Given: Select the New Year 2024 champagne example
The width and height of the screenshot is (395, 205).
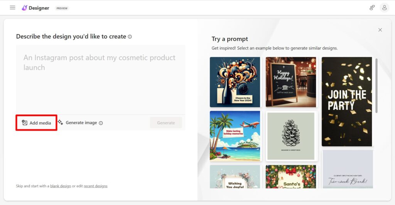Looking at the screenshot, I should pyautogui.click(x=235, y=82).
